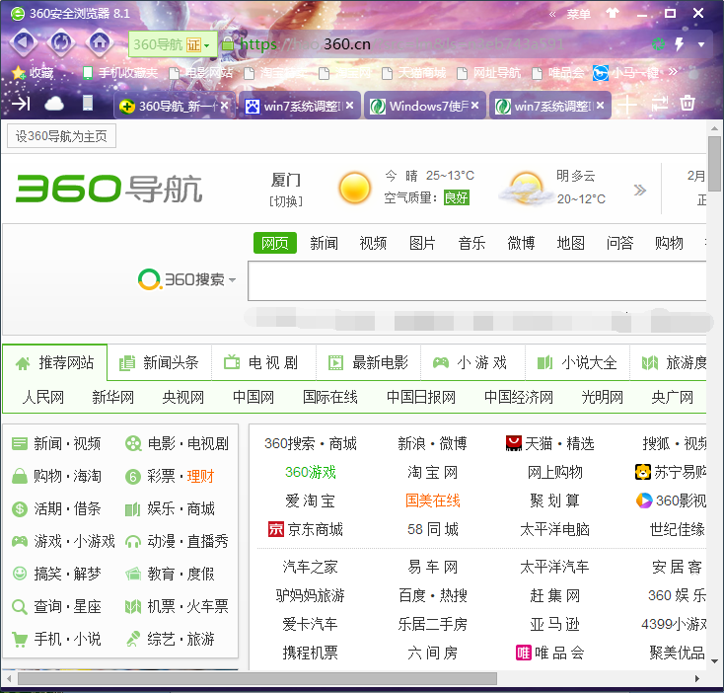Click the double-left chevron in title bar
This screenshot has height=693, width=724.
click(x=552, y=15)
